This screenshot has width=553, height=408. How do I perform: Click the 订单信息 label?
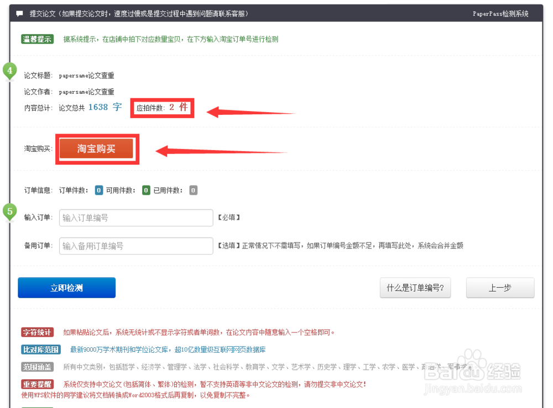click(x=38, y=190)
